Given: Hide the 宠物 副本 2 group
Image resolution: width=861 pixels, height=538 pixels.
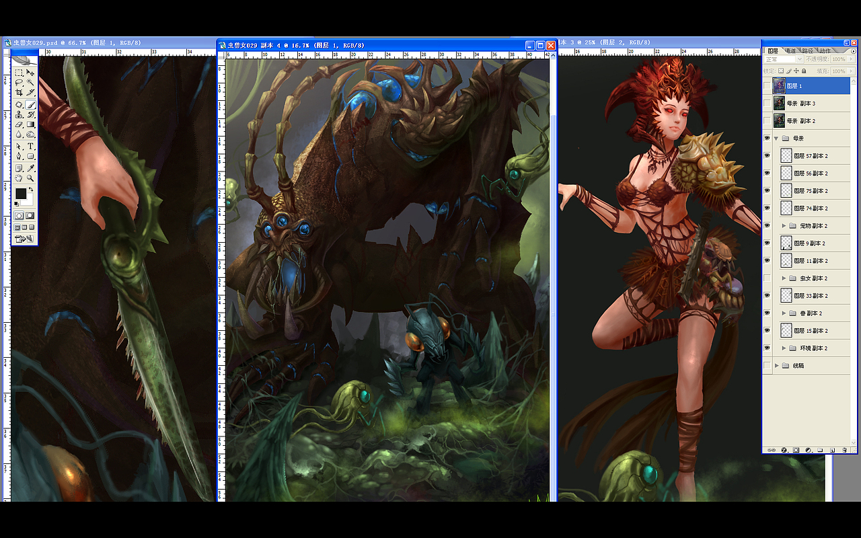Looking at the screenshot, I should pos(768,226).
